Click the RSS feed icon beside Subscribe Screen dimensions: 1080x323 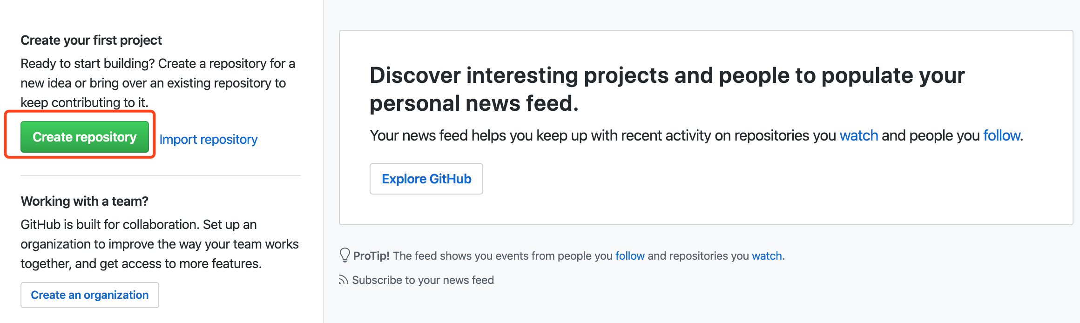(344, 280)
